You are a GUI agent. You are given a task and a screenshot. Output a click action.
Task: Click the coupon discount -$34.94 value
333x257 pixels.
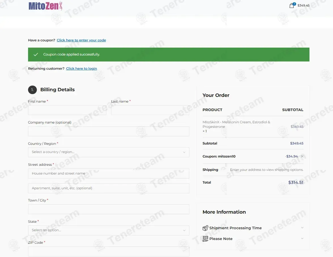point(292,156)
